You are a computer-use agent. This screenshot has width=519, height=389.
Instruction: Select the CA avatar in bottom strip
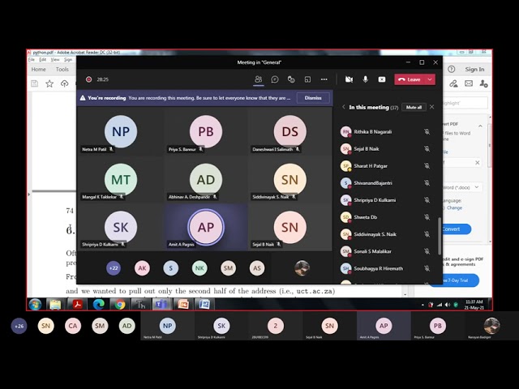(73, 326)
